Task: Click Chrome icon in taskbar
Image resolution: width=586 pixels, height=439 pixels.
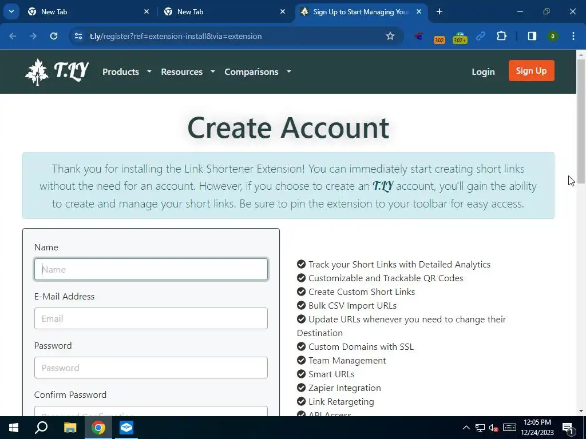Action: coord(98,428)
